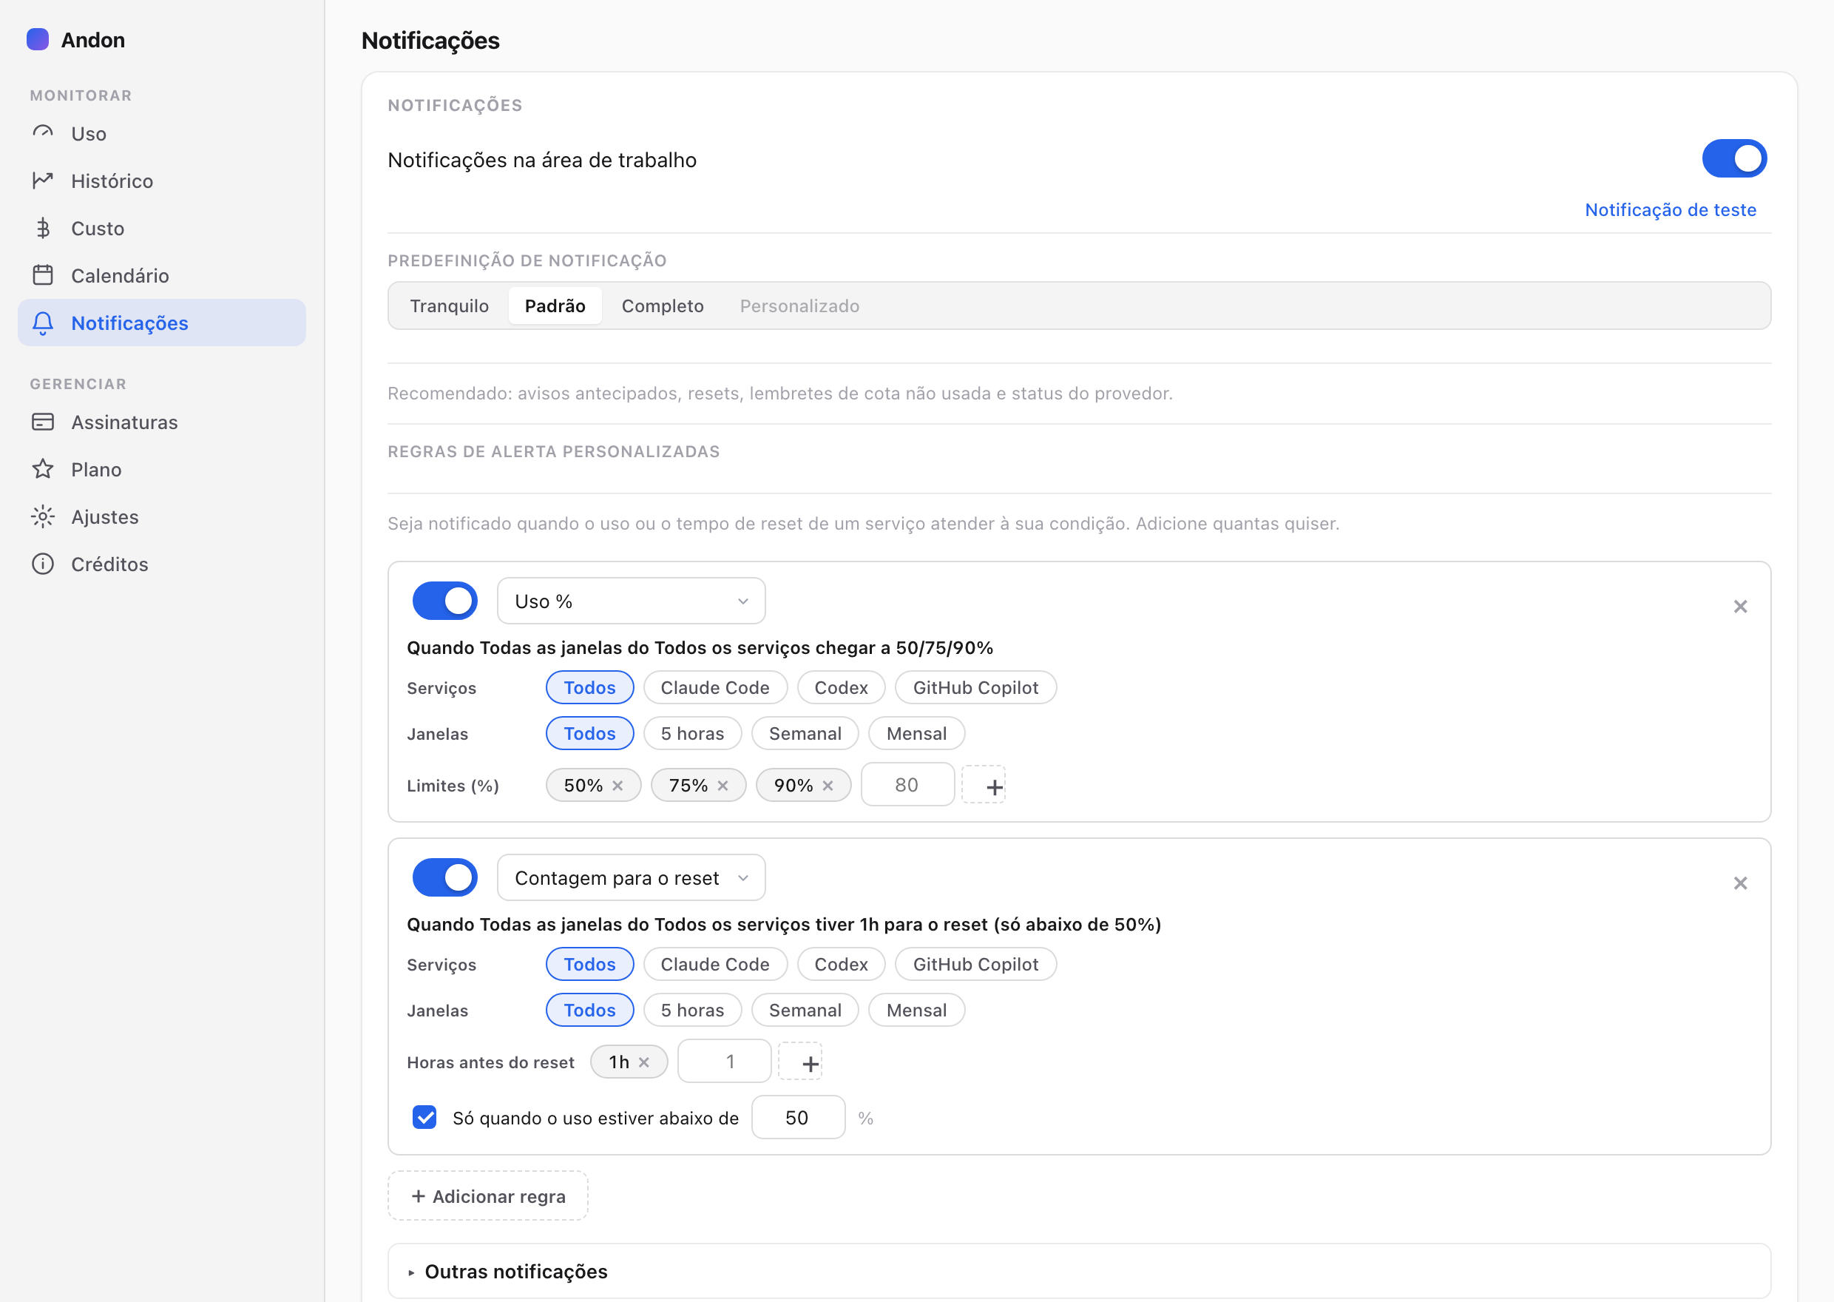Viewport: 1834px width, 1302px height.
Task: Select 5 horas window in Uso % rule
Action: pyautogui.click(x=692, y=733)
